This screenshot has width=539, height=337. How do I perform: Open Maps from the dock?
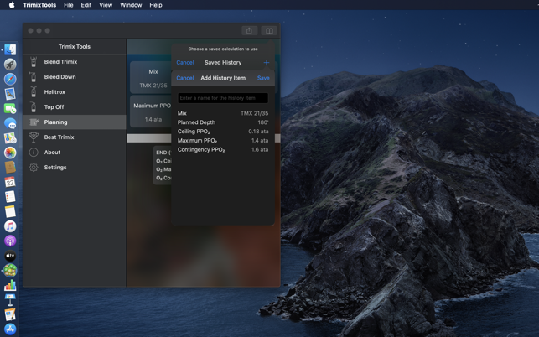pyautogui.click(x=10, y=137)
